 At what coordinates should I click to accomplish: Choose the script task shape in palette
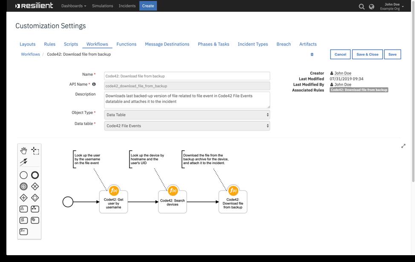[x=23, y=220]
